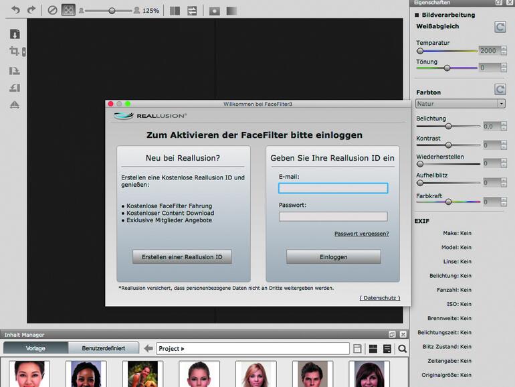Reset Farbton with its refresh icon

pos(500,89)
